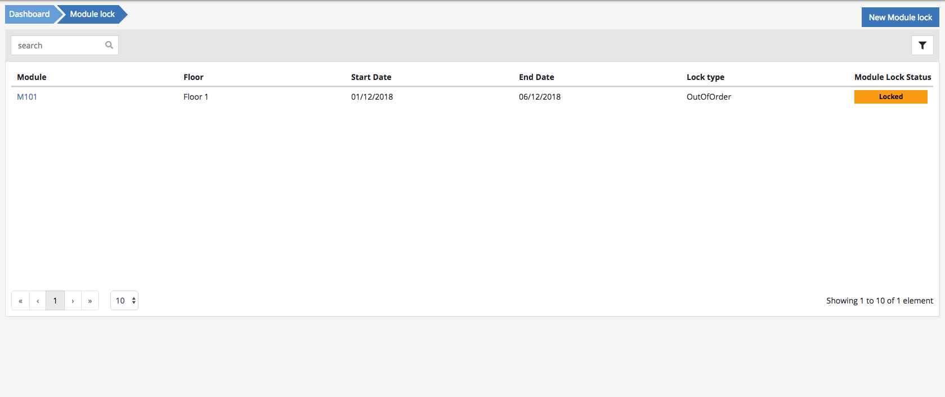
Task: Sort by the Start Date column header
Action: pyautogui.click(x=371, y=77)
